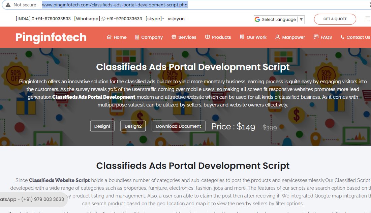Click the Price : $149 text
This screenshot has height=213, width=371.
pos(233,127)
